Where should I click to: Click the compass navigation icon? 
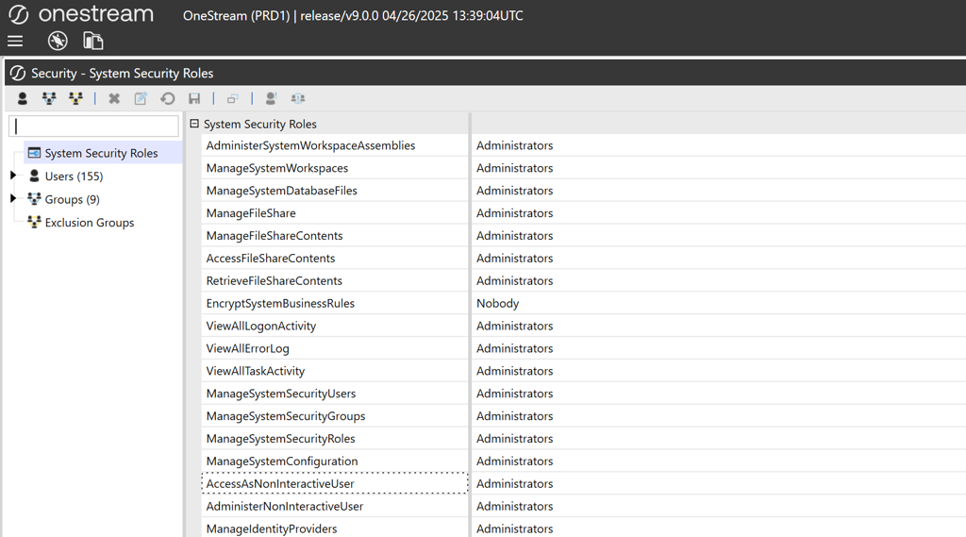coord(58,41)
